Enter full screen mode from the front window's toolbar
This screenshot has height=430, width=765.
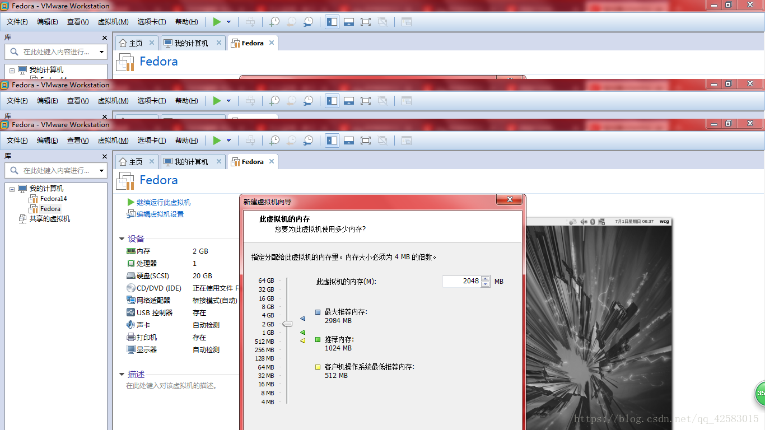[366, 141]
